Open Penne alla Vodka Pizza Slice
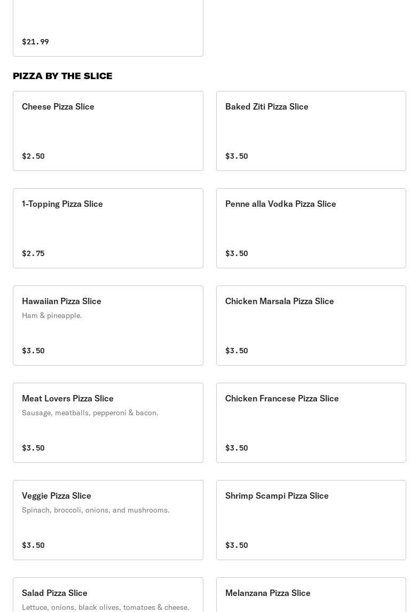 (x=311, y=228)
